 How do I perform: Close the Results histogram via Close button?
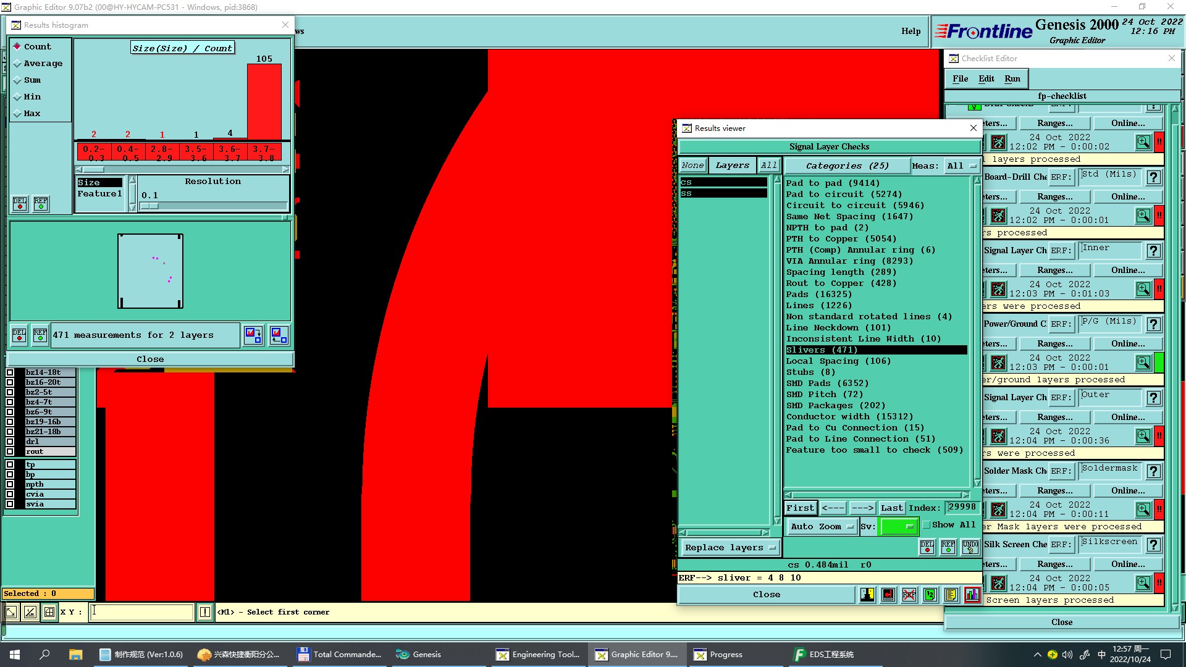(150, 359)
